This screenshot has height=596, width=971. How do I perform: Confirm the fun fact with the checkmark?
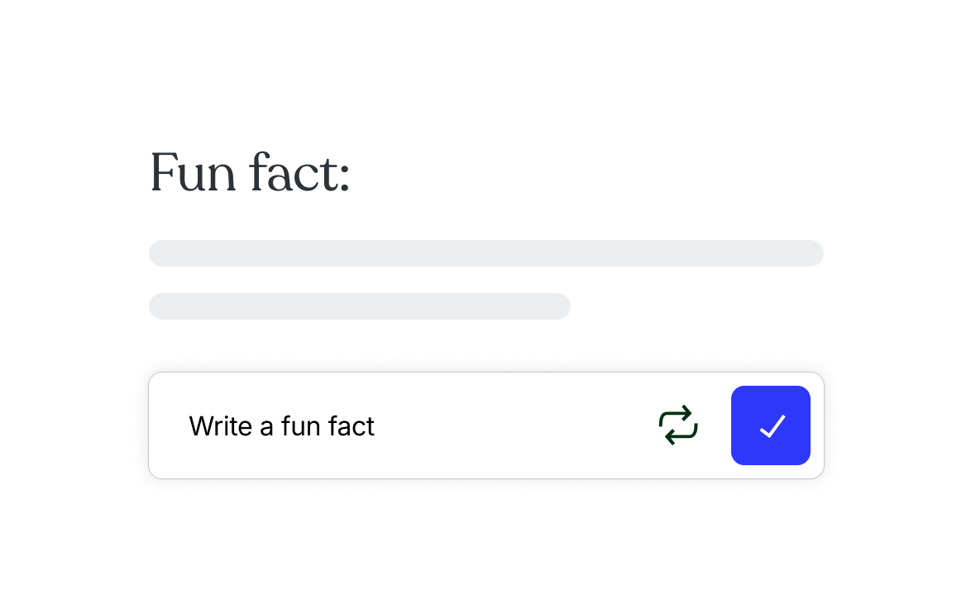(771, 425)
